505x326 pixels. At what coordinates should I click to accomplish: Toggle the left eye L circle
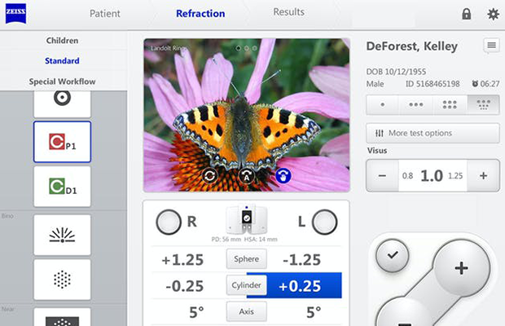(x=325, y=222)
